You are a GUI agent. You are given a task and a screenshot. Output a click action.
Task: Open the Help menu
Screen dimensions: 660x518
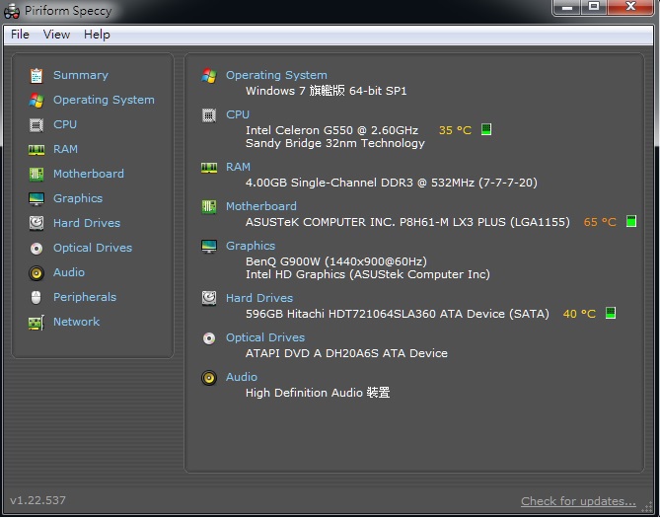[x=97, y=35]
